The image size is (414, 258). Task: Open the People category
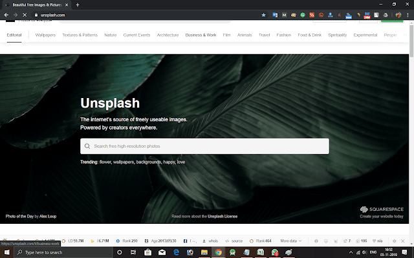pos(390,35)
